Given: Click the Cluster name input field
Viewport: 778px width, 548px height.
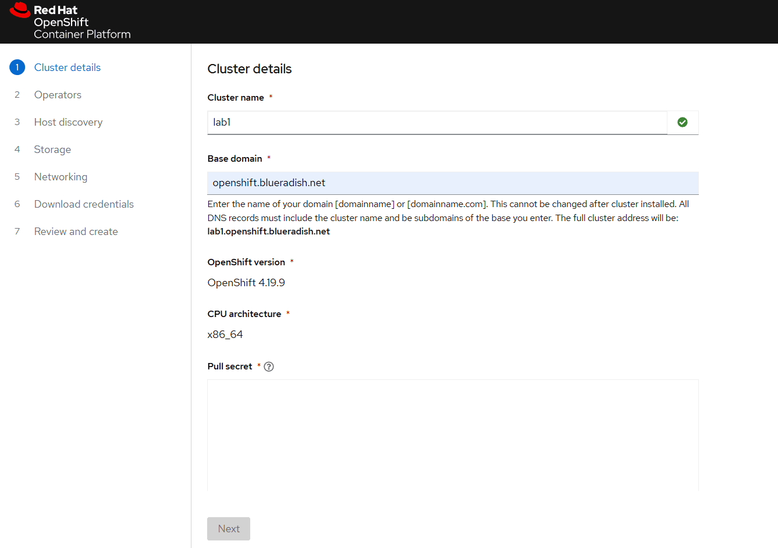Looking at the screenshot, I should [436, 122].
